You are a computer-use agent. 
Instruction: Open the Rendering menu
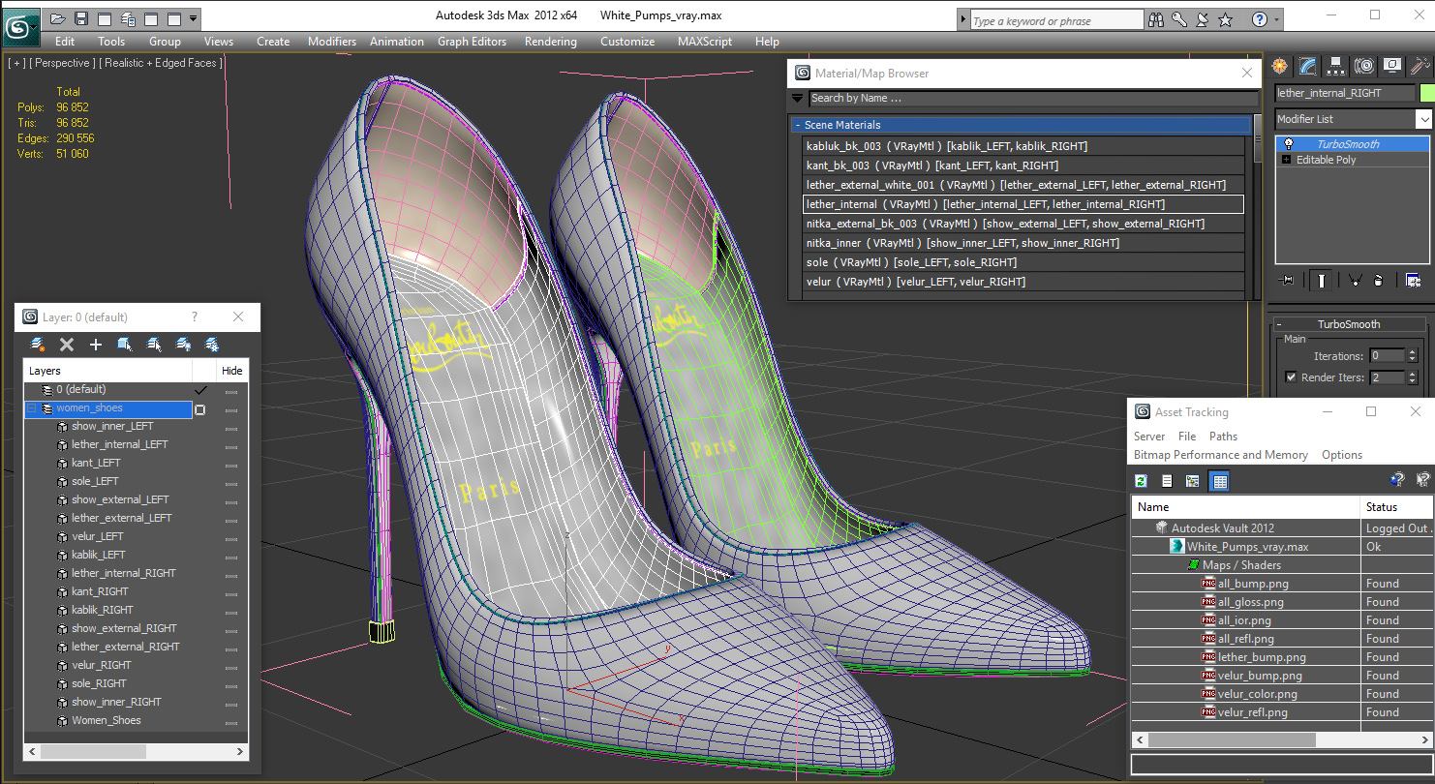(550, 42)
